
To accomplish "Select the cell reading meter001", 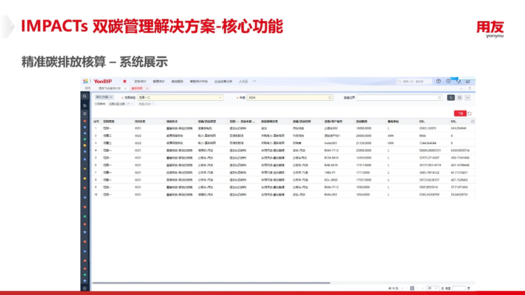I will point(331,143).
